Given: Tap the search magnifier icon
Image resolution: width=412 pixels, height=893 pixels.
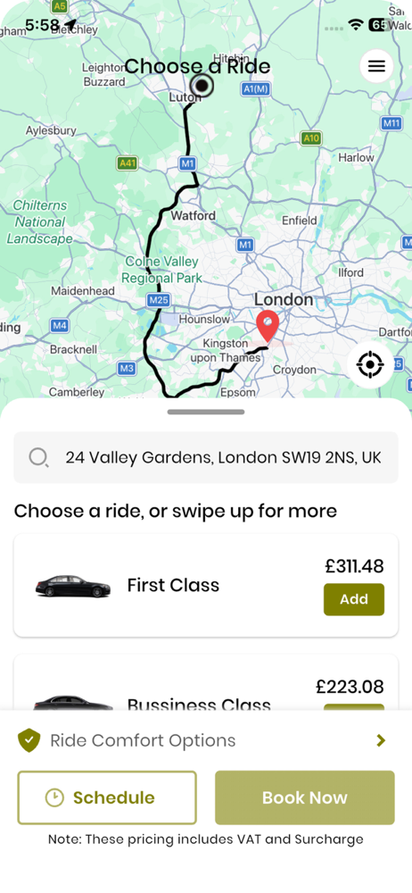Looking at the screenshot, I should 38,457.
